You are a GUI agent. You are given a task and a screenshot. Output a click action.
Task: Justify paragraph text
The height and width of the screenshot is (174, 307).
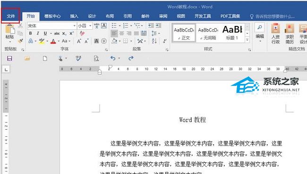(136, 33)
